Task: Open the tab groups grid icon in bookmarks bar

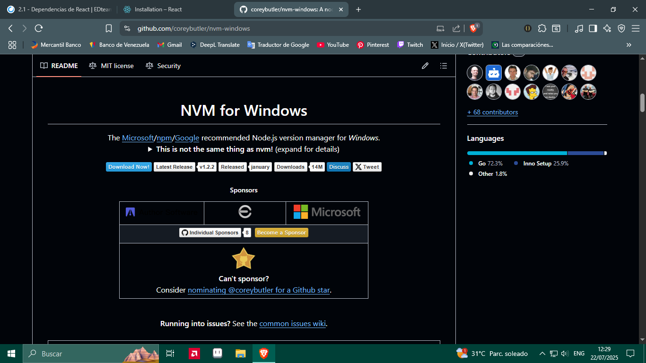Action: click(x=12, y=45)
